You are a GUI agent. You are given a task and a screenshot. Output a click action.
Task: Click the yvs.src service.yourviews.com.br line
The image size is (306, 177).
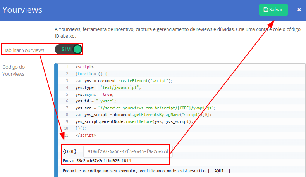[x=146, y=108]
